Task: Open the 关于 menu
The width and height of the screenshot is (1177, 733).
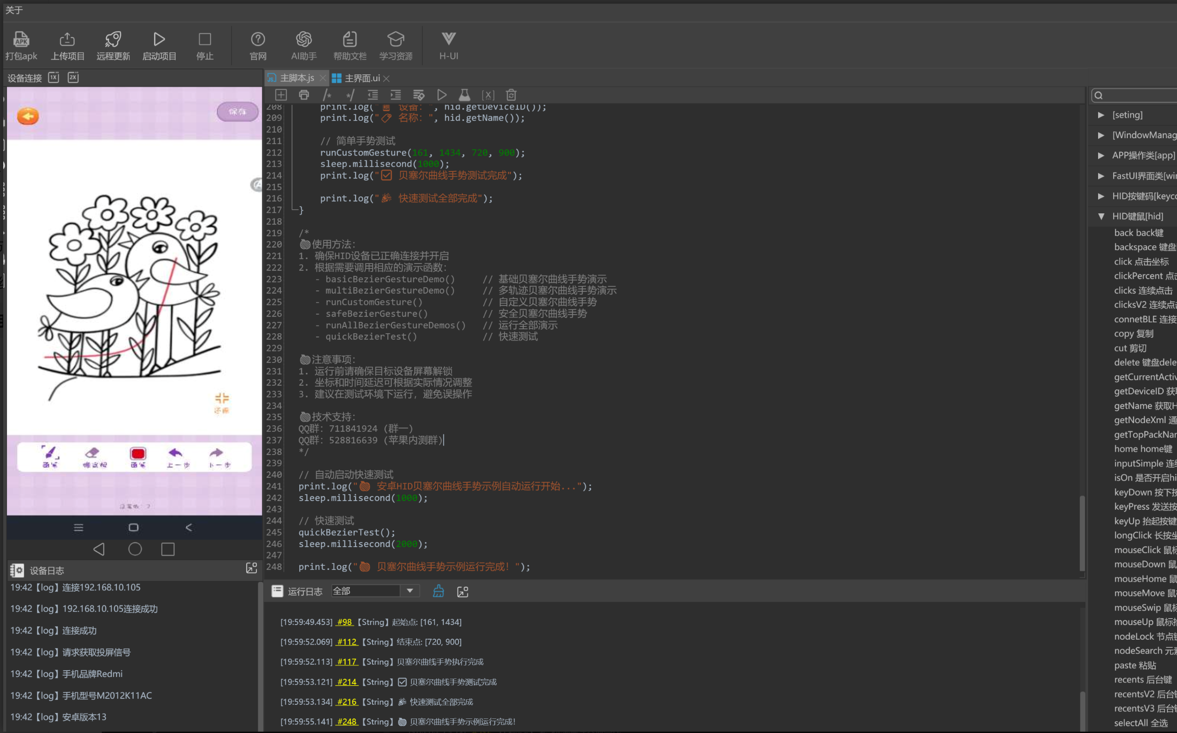Action: tap(14, 10)
